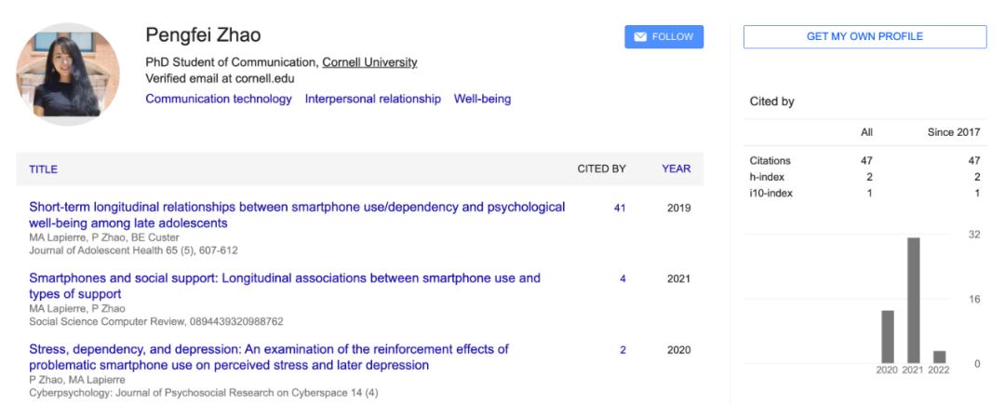
Task: Sort publications by CITED BY header
Action: (601, 169)
